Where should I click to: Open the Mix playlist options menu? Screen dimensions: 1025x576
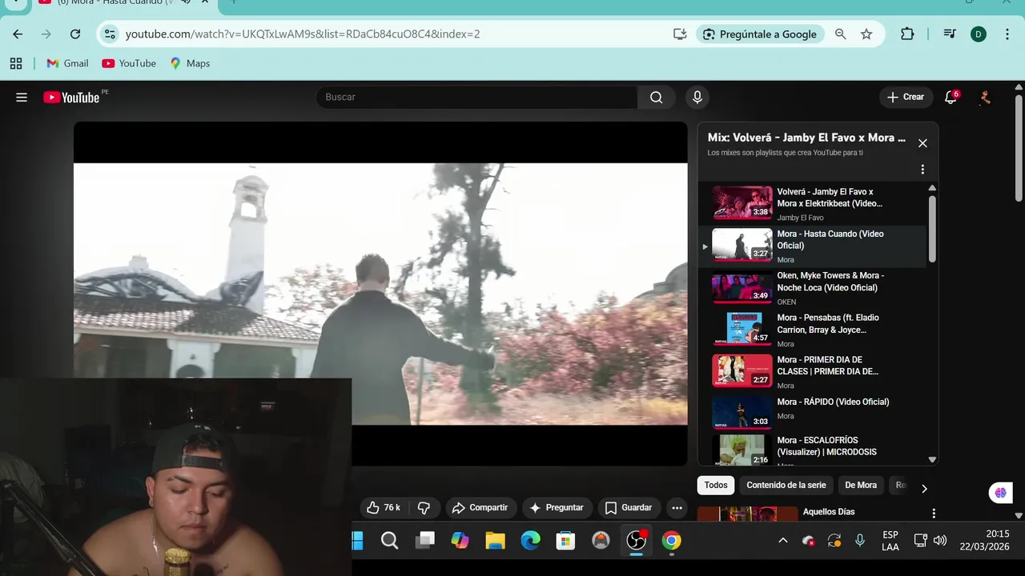922,170
